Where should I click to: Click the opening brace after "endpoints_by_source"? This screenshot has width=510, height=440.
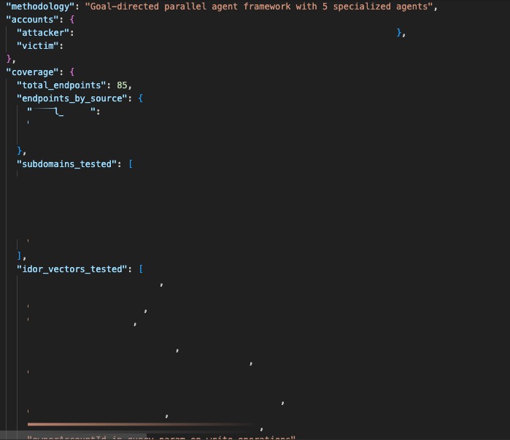(x=140, y=99)
